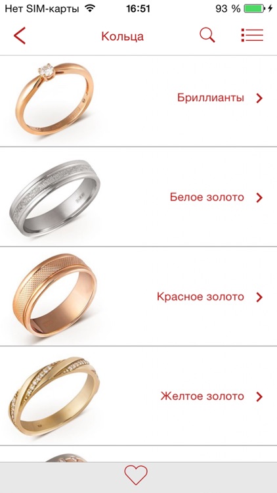Select Желтое золото category label
Viewport: 277px width, 493px height.
click(x=202, y=396)
